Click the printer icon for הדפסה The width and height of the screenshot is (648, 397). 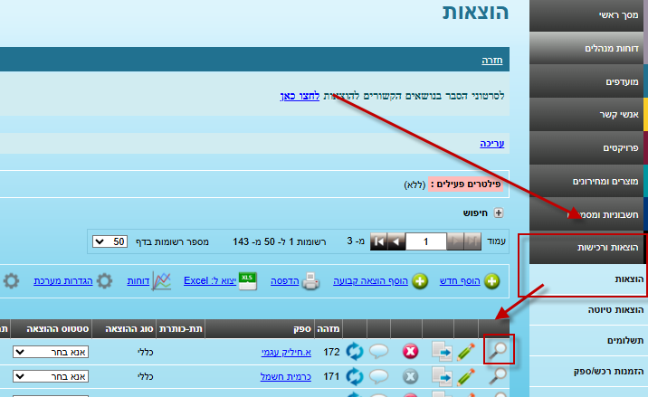click(310, 281)
